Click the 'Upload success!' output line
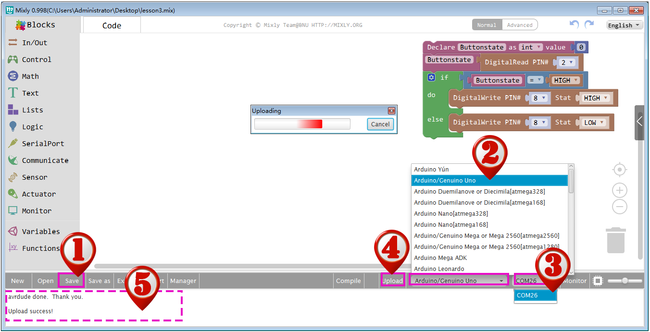The image size is (650, 332). click(31, 311)
